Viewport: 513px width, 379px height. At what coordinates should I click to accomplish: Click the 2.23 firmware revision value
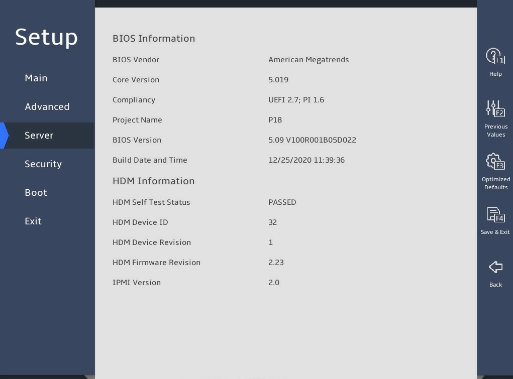pyautogui.click(x=276, y=263)
